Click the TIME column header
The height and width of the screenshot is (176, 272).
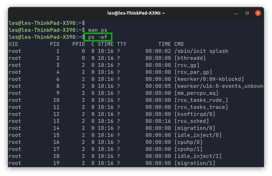pyautogui.click(x=164, y=44)
